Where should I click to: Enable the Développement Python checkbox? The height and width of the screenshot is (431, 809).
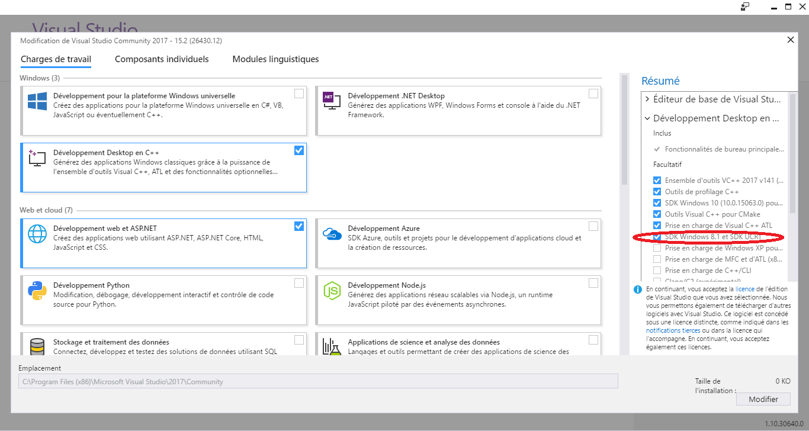tap(299, 283)
